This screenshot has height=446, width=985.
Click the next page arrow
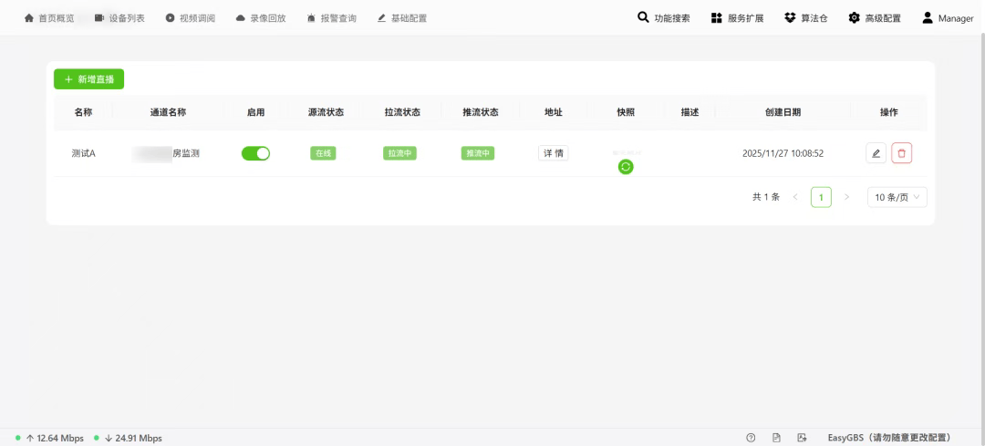pyautogui.click(x=846, y=197)
